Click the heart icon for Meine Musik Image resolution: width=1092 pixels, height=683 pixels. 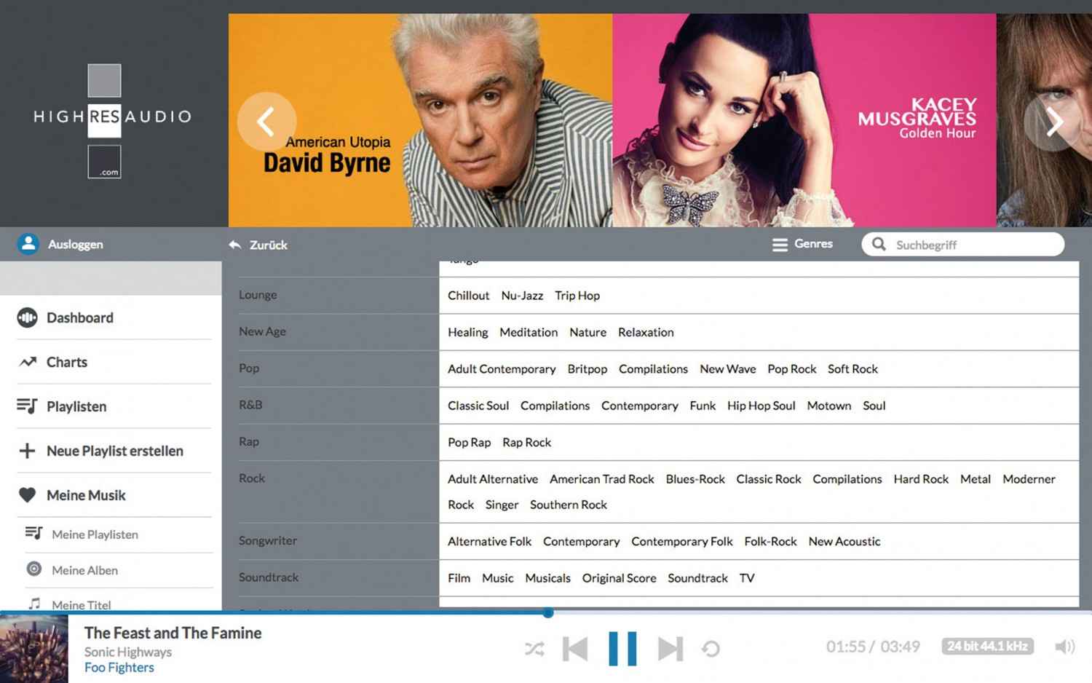(27, 495)
